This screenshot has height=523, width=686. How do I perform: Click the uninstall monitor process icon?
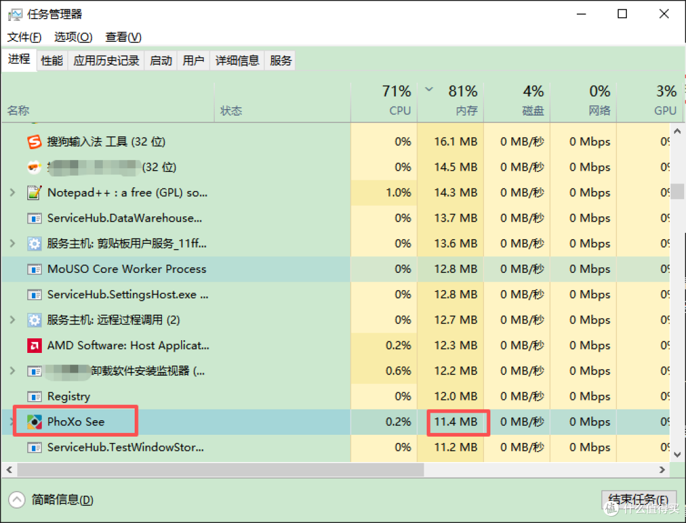pyautogui.click(x=34, y=371)
